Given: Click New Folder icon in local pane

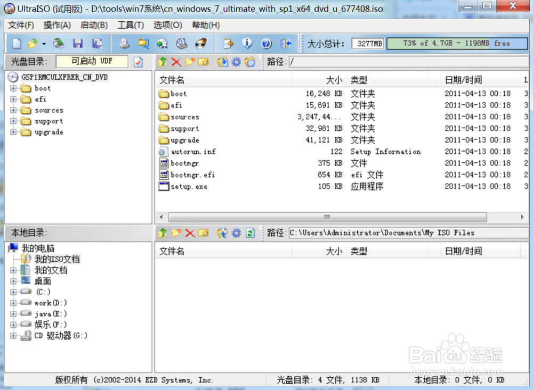Looking at the screenshot, I should 176,233.
